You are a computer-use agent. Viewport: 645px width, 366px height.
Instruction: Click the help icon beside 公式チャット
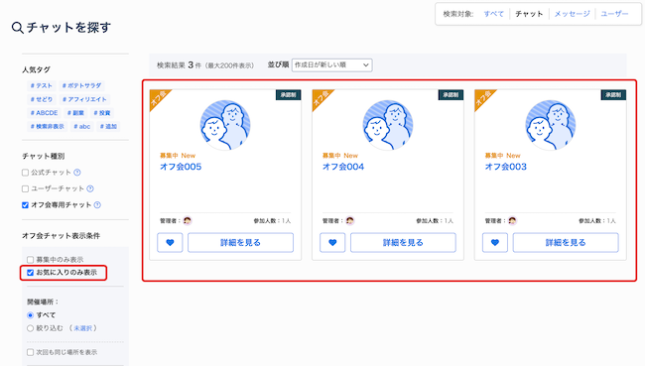coord(77,173)
